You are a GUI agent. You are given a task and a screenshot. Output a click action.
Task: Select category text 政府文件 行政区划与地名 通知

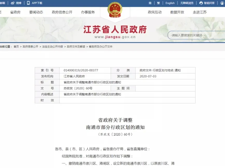click(160, 70)
